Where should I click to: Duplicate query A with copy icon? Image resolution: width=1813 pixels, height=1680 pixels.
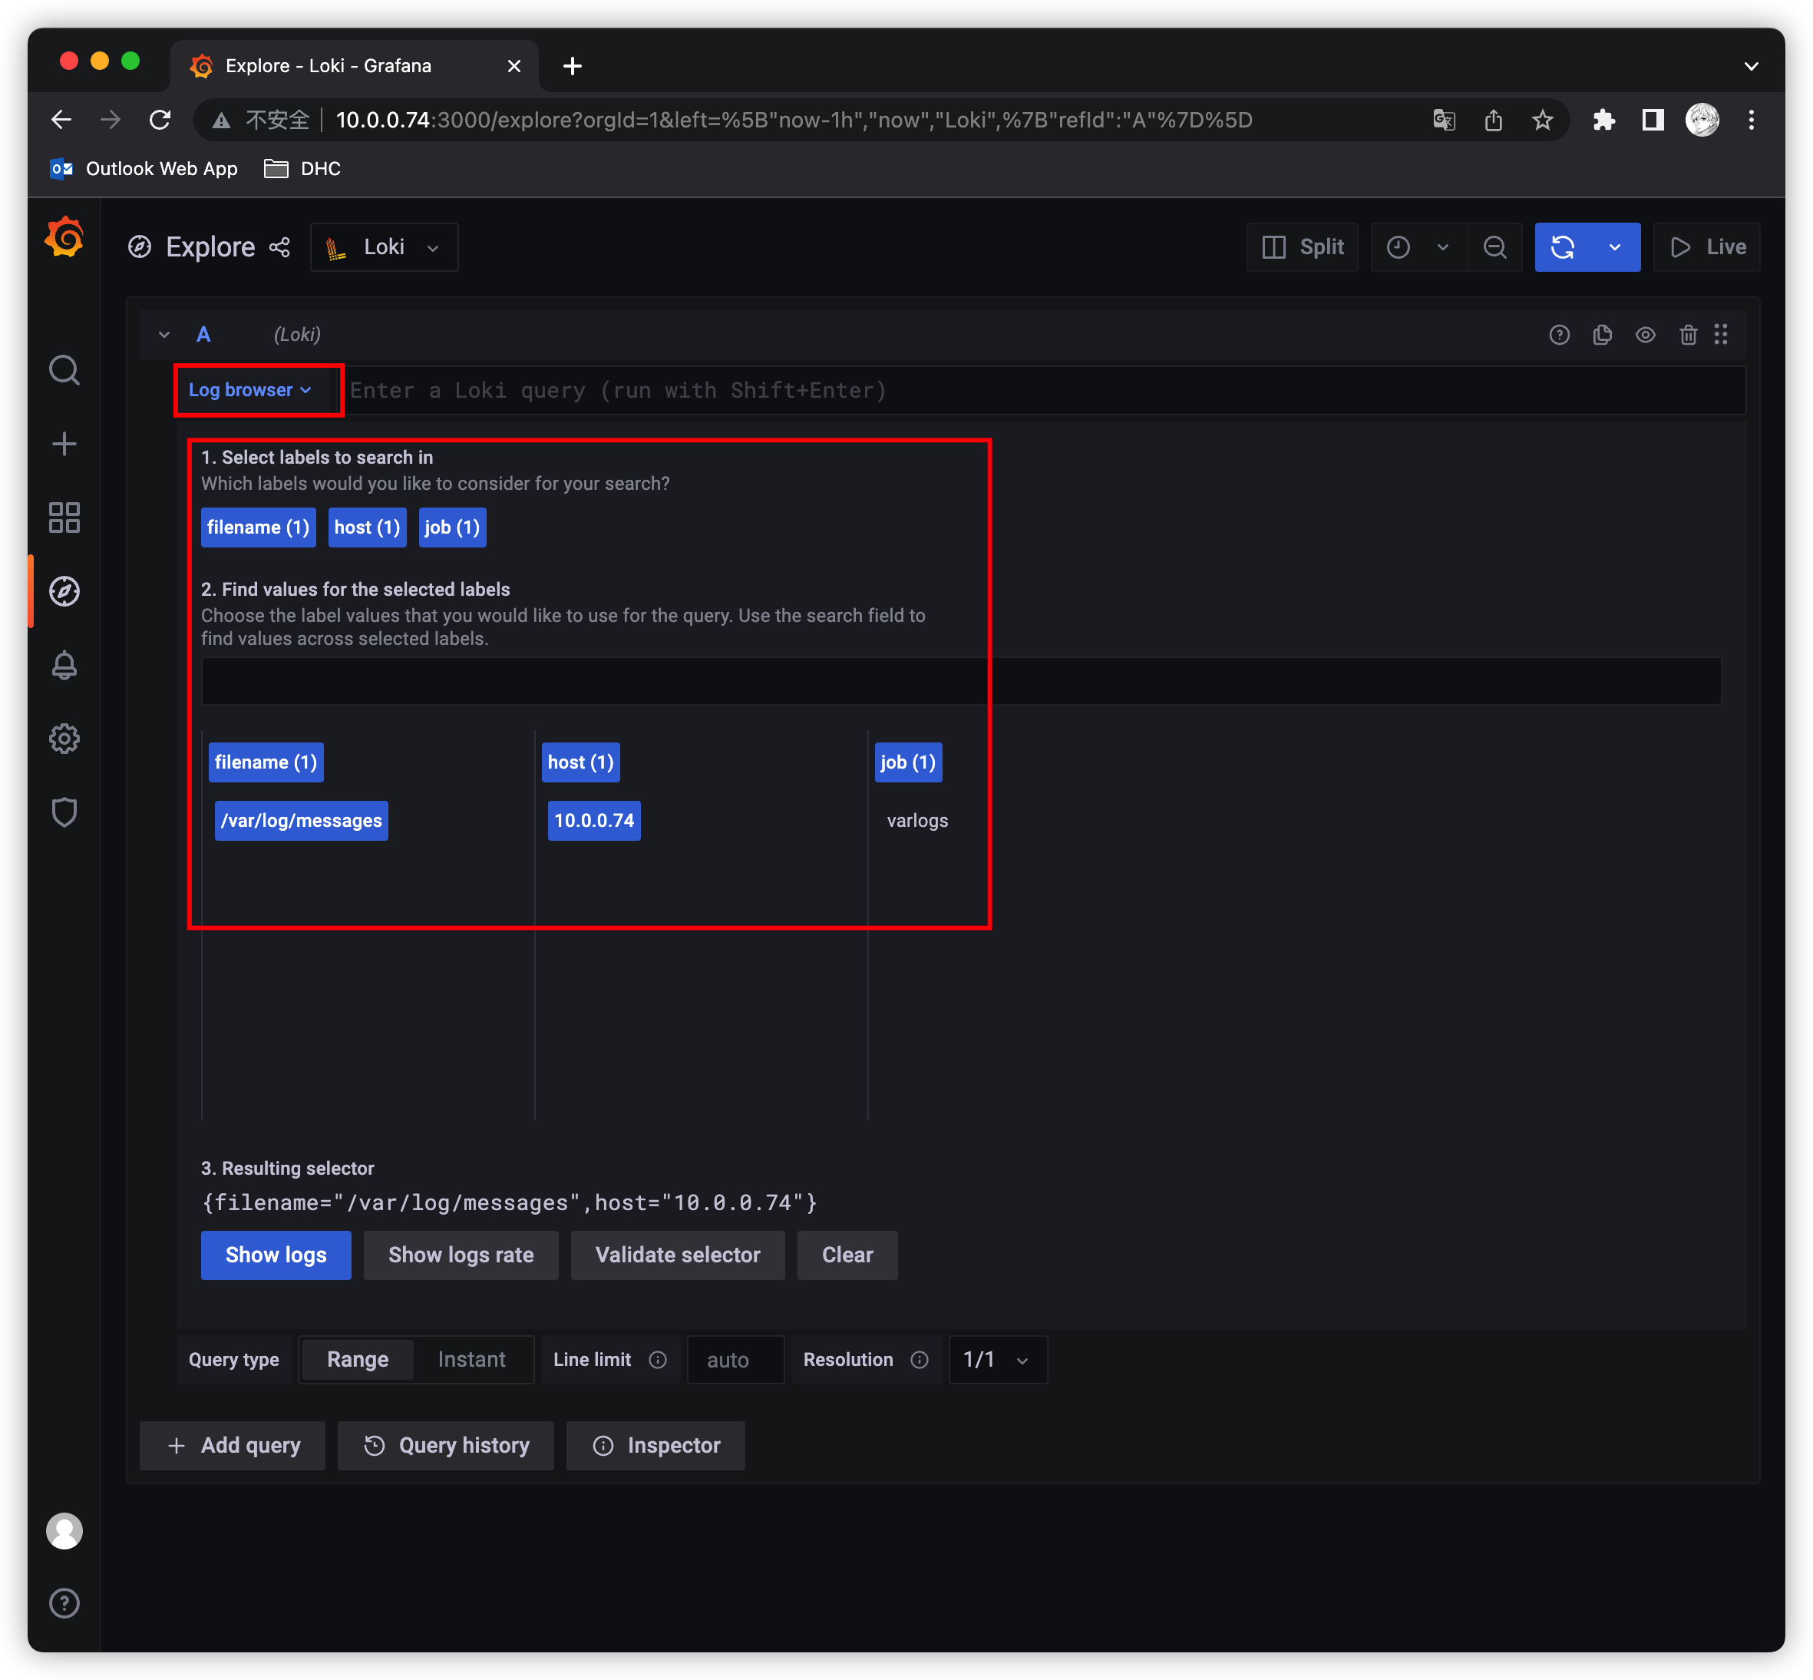[1602, 335]
